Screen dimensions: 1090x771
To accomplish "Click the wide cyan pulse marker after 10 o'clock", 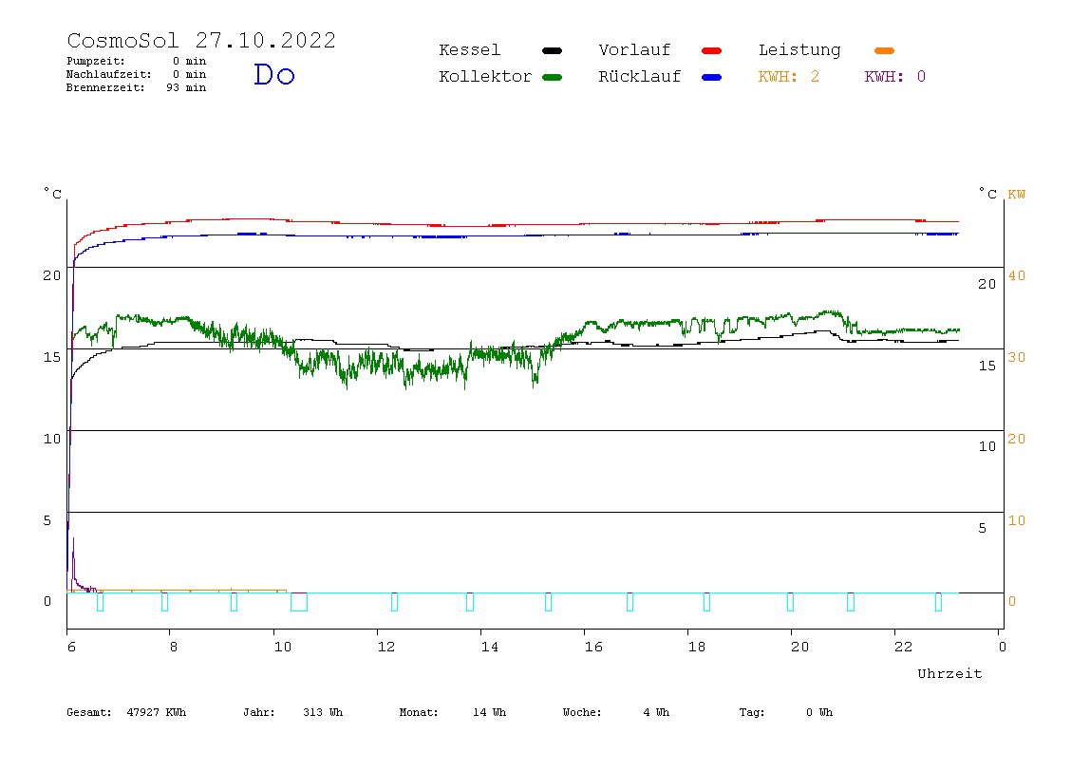I will (299, 602).
